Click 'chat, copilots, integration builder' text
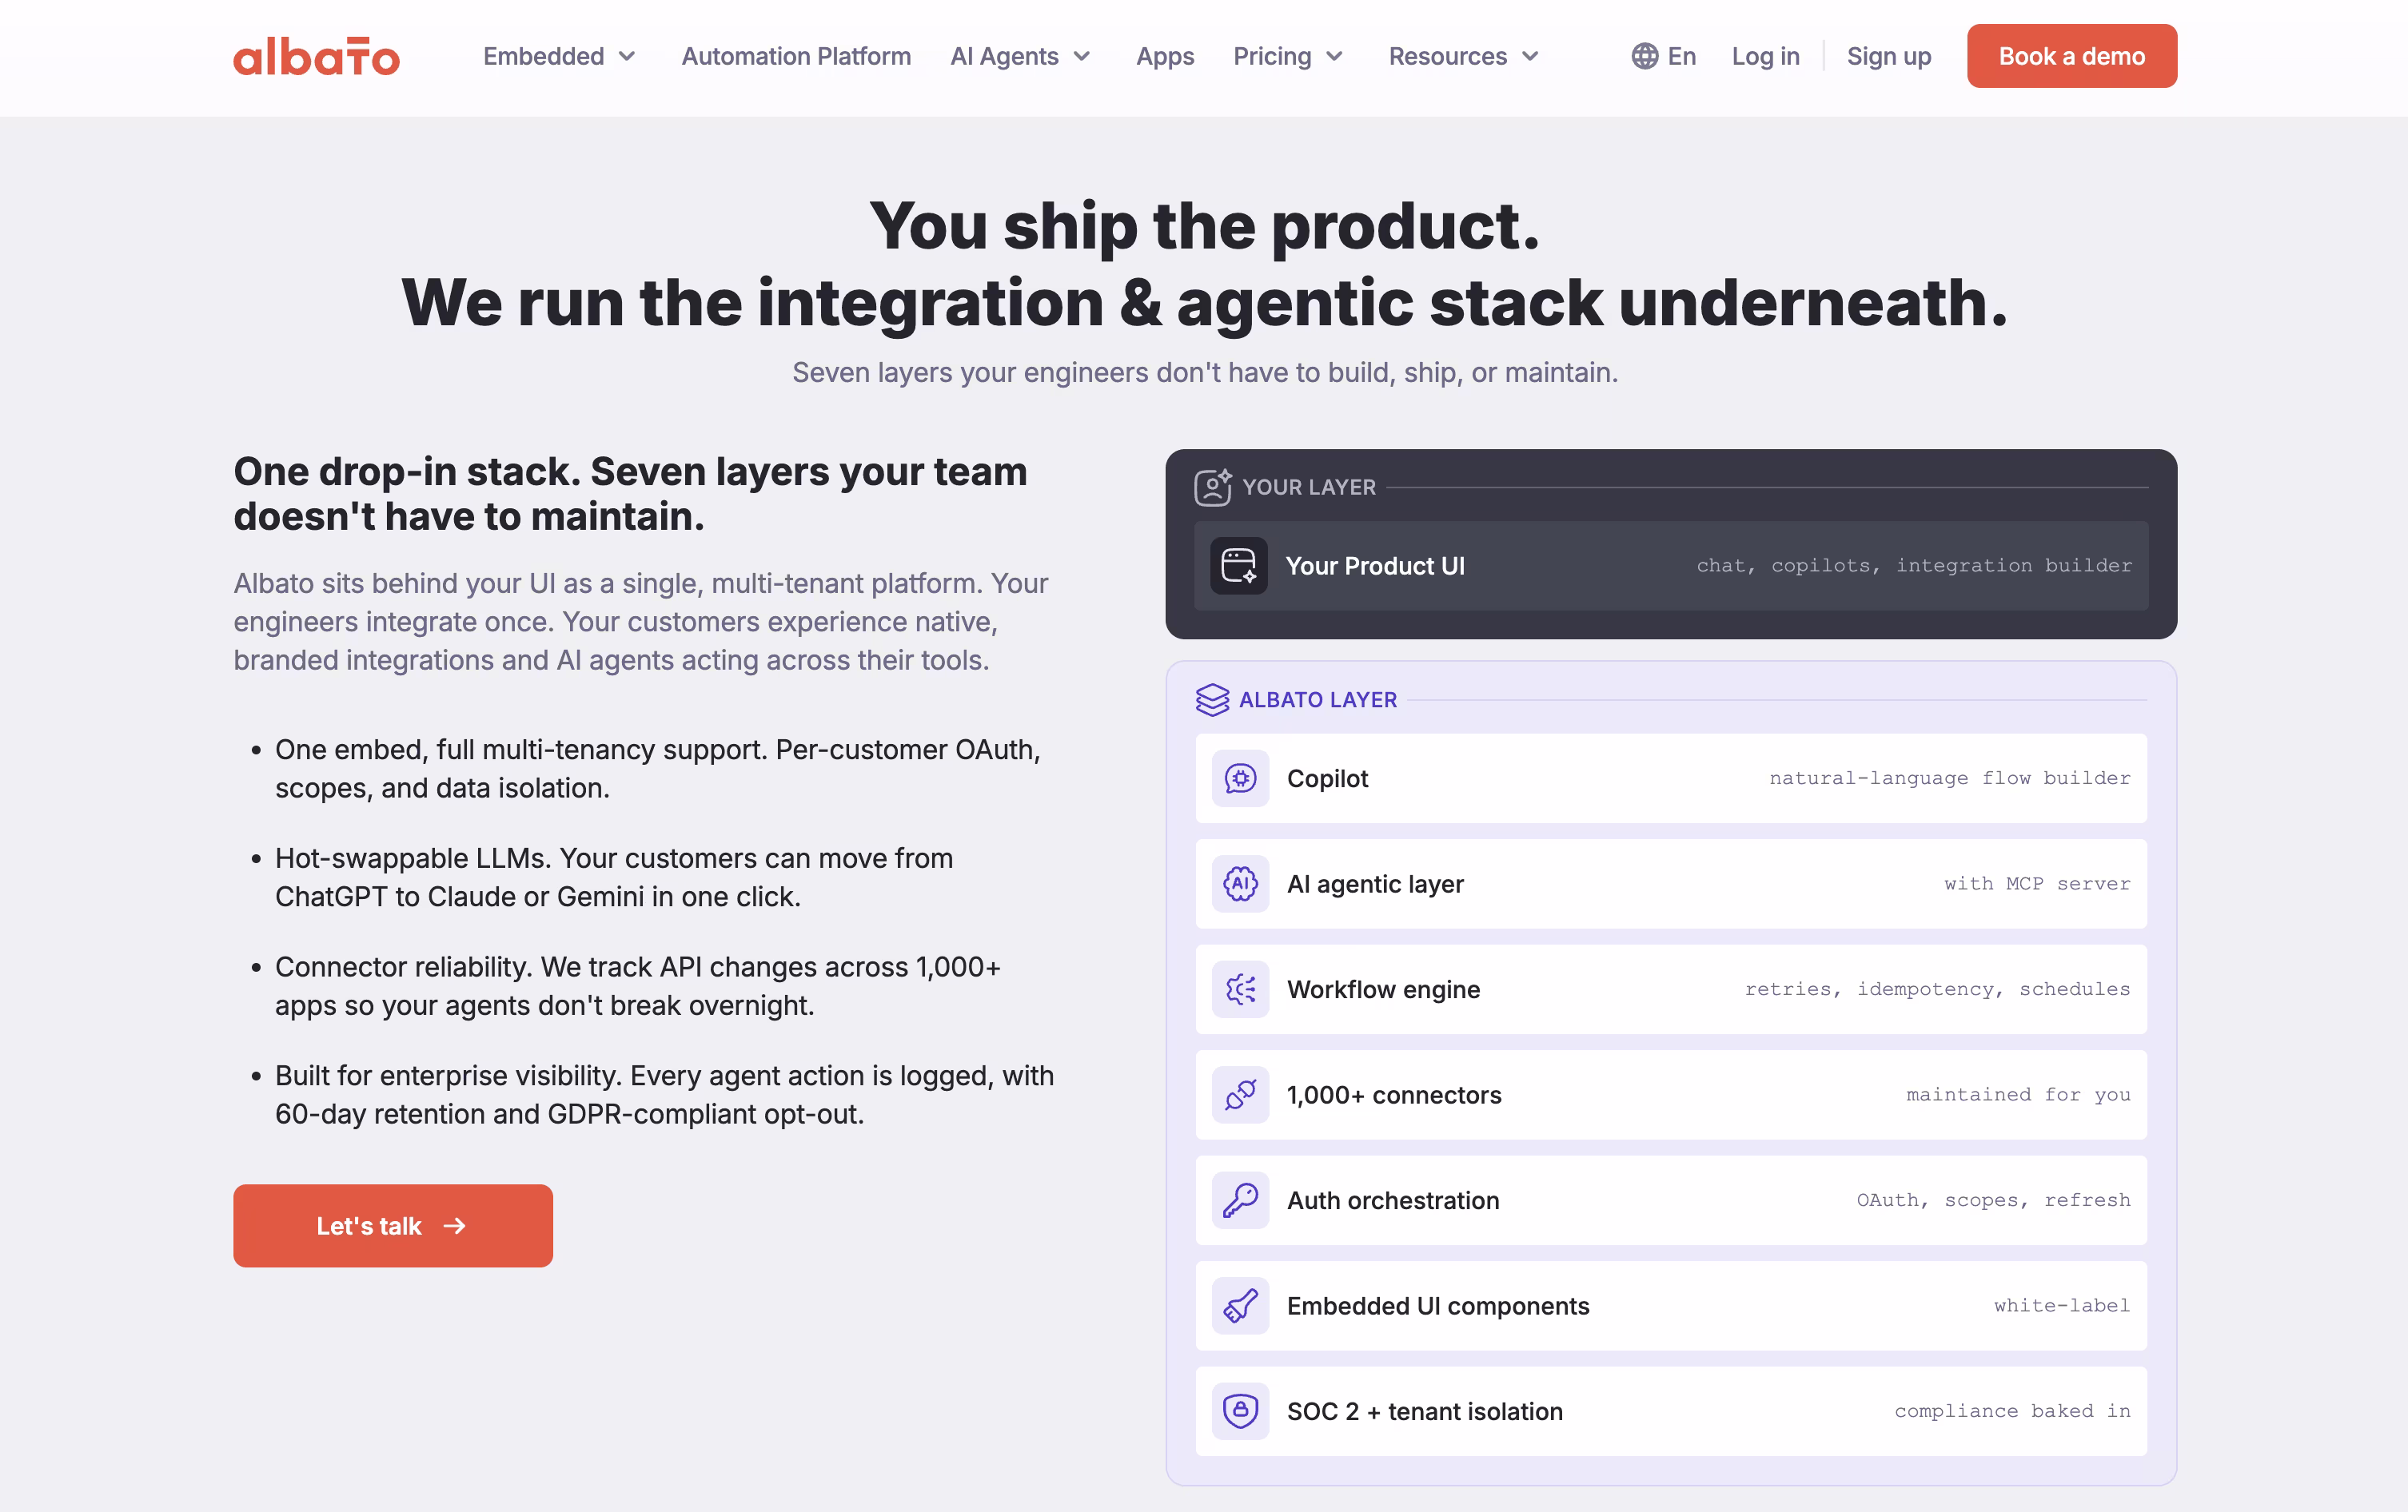 coord(1914,565)
